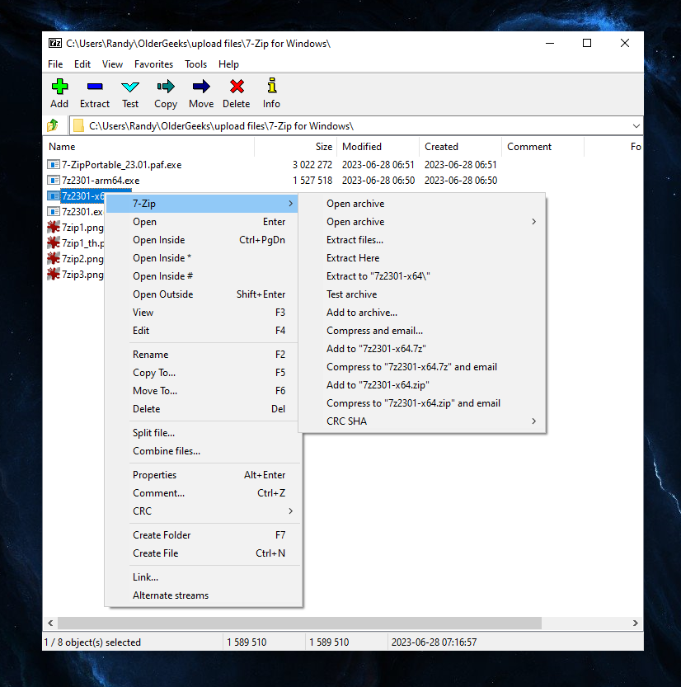Click Test archive in submenu
681x687 pixels.
pos(422,294)
